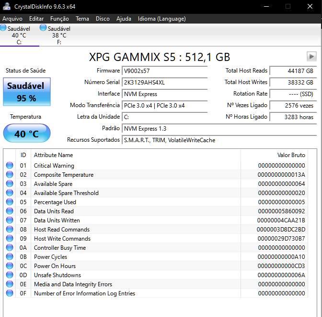Click the Rotation Rate value ---- (SSD)
The height and width of the screenshot is (317, 322).
pos(293,94)
